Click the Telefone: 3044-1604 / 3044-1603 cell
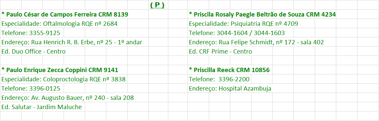The width and height of the screenshot is (379, 121). [237, 33]
